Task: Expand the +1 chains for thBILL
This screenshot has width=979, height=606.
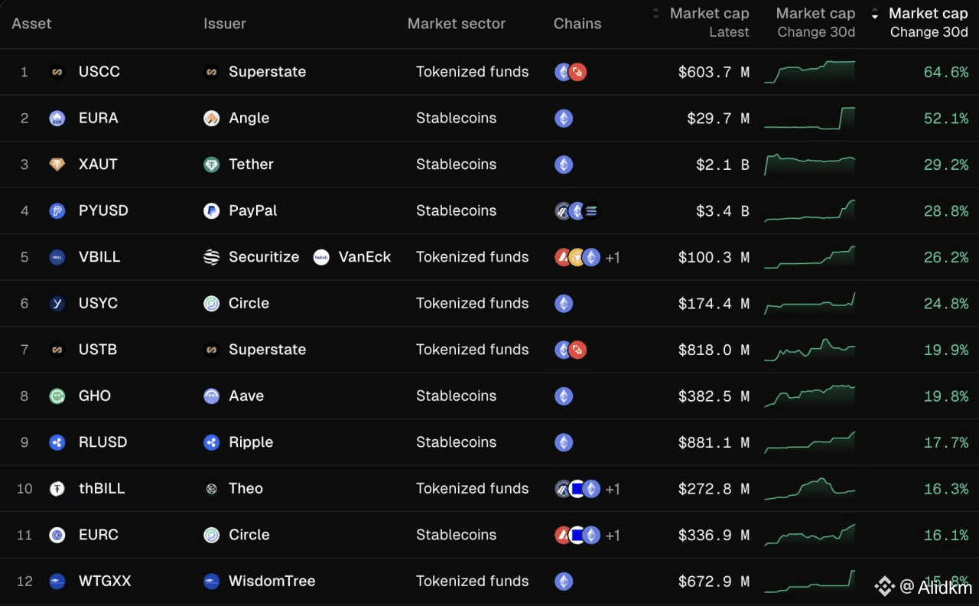Action: [x=613, y=489]
